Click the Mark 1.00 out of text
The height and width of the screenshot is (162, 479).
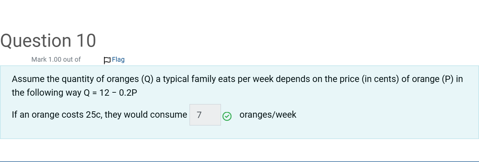[56, 59]
